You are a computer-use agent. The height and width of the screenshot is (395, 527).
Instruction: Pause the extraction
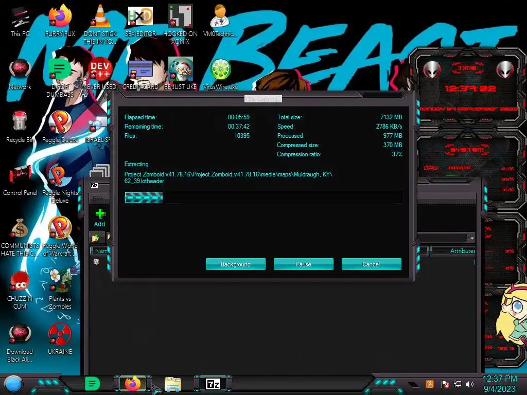pyautogui.click(x=304, y=264)
